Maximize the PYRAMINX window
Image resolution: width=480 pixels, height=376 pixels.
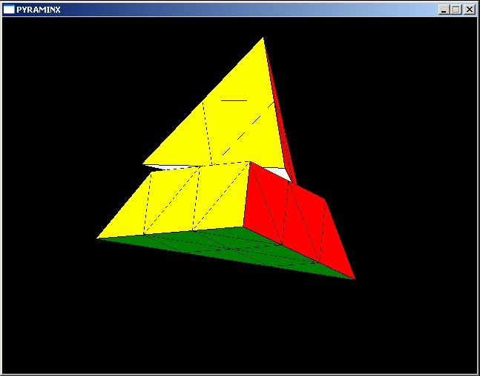click(x=456, y=10)
